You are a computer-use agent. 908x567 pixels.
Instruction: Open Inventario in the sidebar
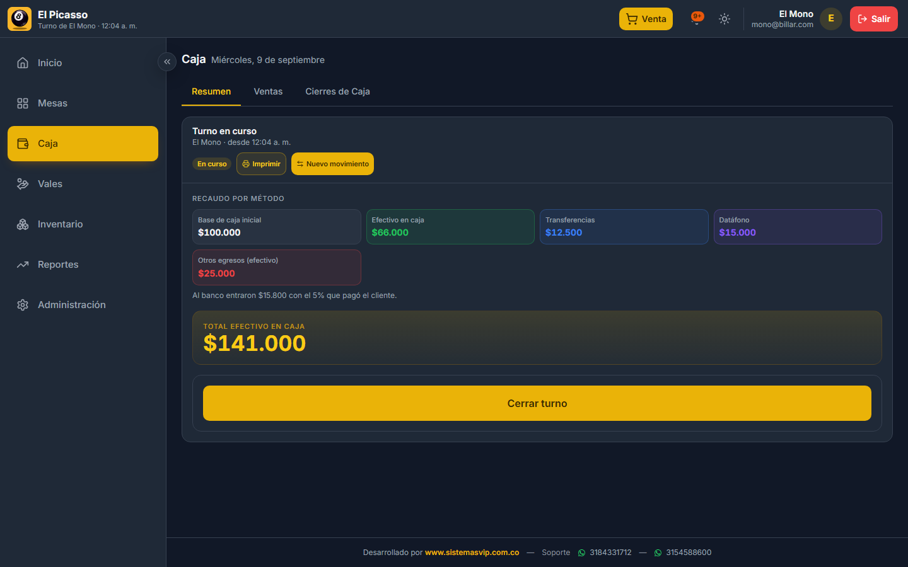(83, 224)
